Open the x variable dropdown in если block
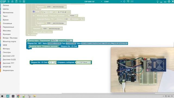The height and width of the screenshot is (98, 174). (x=45, y=12)
